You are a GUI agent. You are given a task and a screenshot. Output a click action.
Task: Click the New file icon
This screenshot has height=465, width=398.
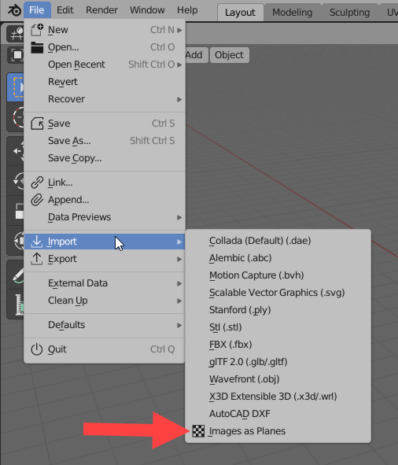coord(37,30)
